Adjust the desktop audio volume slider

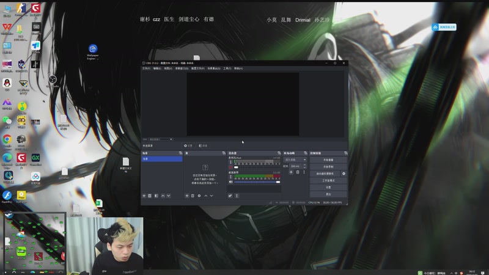point(257,182)
